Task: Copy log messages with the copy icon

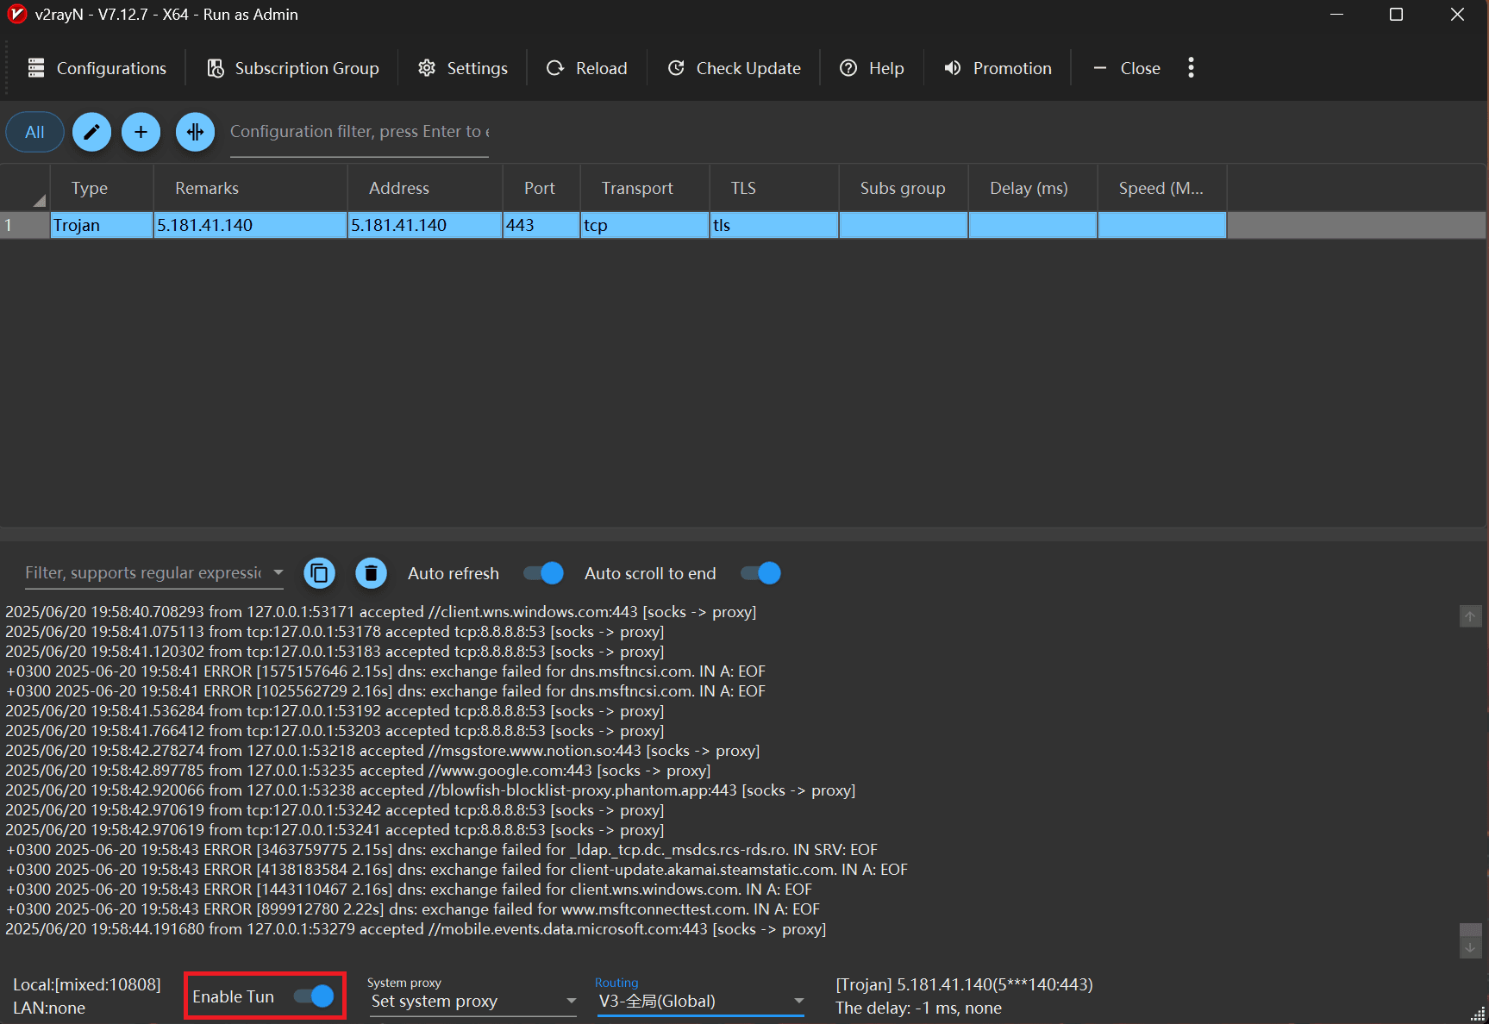Action: click(319, 573)
